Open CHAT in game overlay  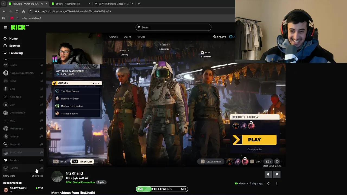pyautogui.click(x=256, y=162)
